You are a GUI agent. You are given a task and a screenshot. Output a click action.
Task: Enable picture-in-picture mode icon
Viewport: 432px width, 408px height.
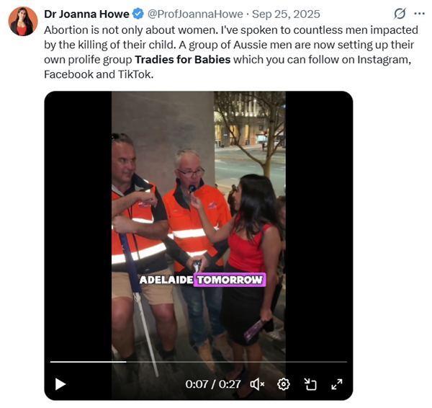coord(310,384)
